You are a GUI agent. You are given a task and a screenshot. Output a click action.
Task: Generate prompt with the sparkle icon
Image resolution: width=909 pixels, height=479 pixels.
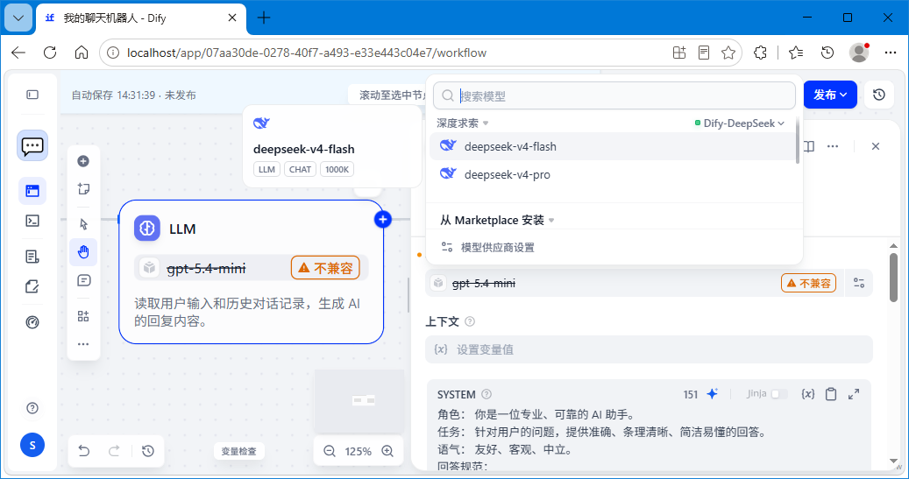713,394
